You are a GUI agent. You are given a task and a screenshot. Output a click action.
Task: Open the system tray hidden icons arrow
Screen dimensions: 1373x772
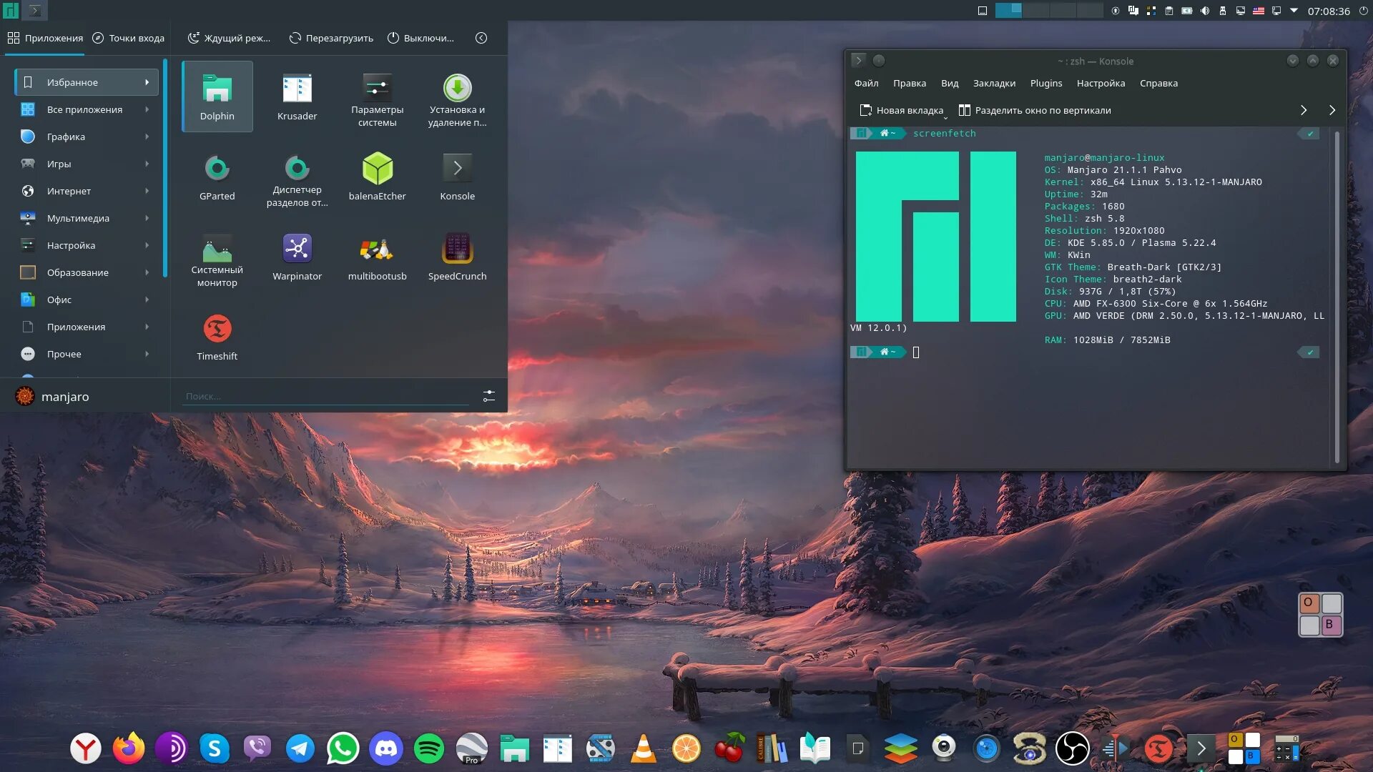click(1294, 11)
